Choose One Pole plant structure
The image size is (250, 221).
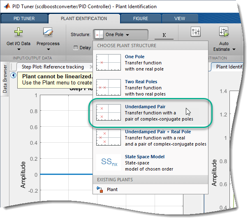[150, 63]
